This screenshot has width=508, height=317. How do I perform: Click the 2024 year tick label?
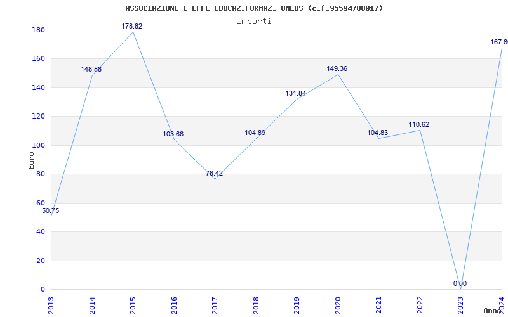coord(502,305)
